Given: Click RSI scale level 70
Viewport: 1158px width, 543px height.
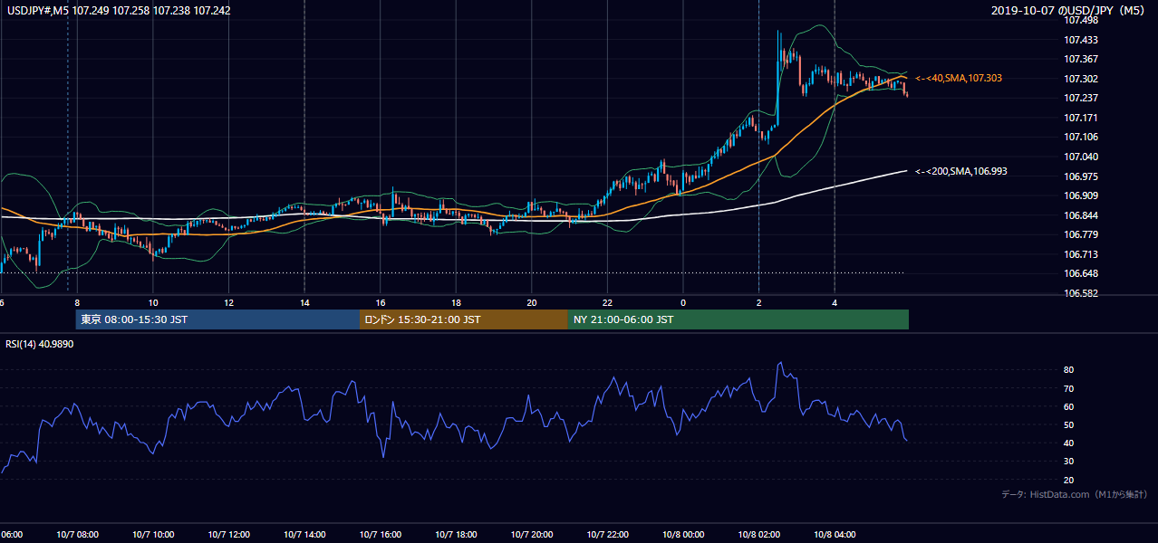Looking at the screenshot, I should click(x=1069, y=388).
